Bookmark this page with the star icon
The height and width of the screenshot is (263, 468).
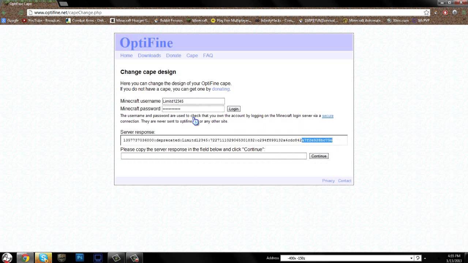[x=426, y=12]
